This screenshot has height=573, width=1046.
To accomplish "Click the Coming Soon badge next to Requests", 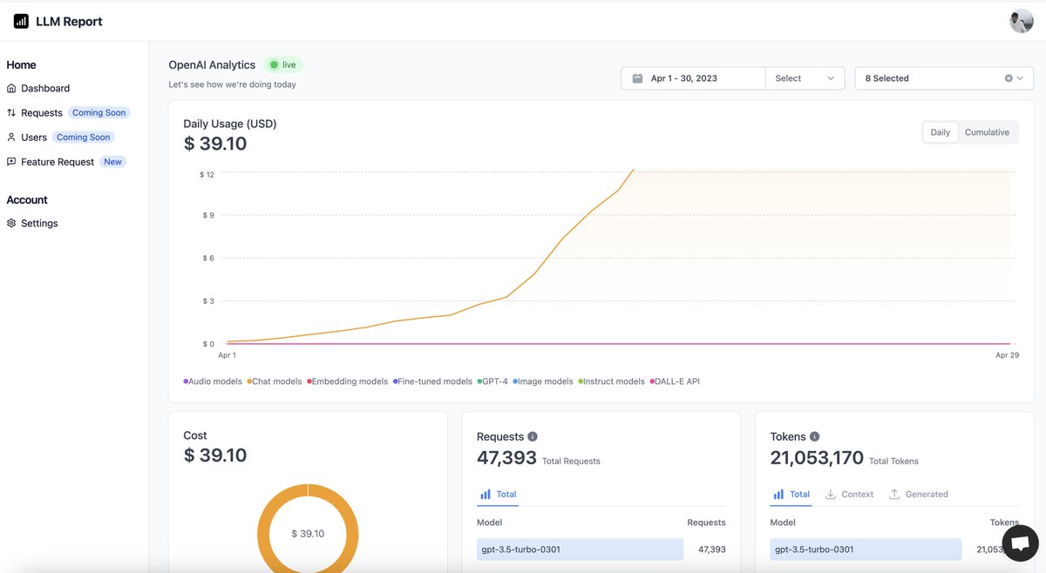I will coord(99,112).
